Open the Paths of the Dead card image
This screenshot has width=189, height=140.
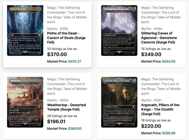pos(25,30)
